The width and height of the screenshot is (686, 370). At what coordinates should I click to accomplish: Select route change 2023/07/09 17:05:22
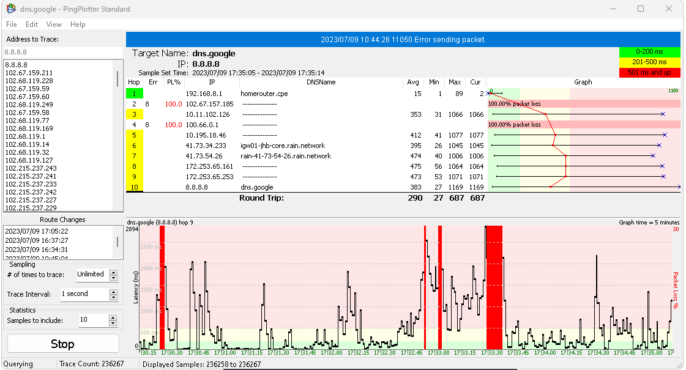(x=37, y=231)
